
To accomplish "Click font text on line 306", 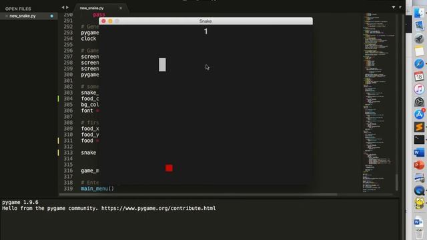I will point(87,111).
